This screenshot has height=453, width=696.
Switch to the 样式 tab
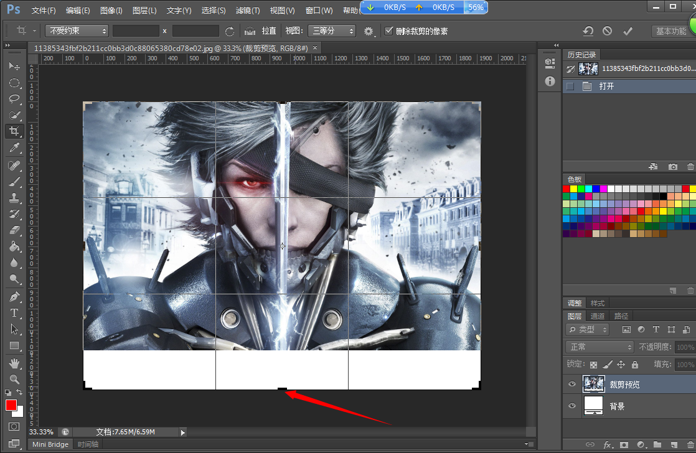click(x=598, y=303)
